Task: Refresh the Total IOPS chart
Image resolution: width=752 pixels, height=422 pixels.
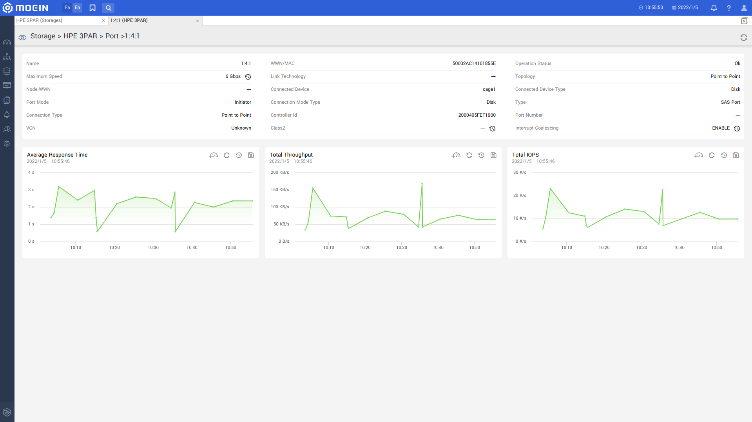Action: coord(712,155)
